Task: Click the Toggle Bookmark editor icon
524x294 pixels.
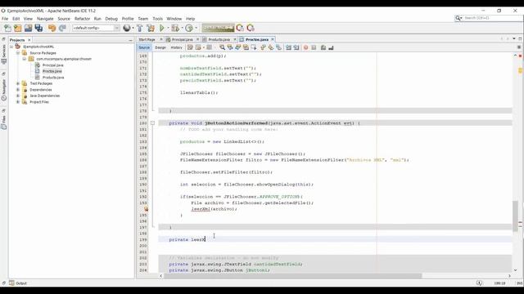Action: (x=278, y=47)
